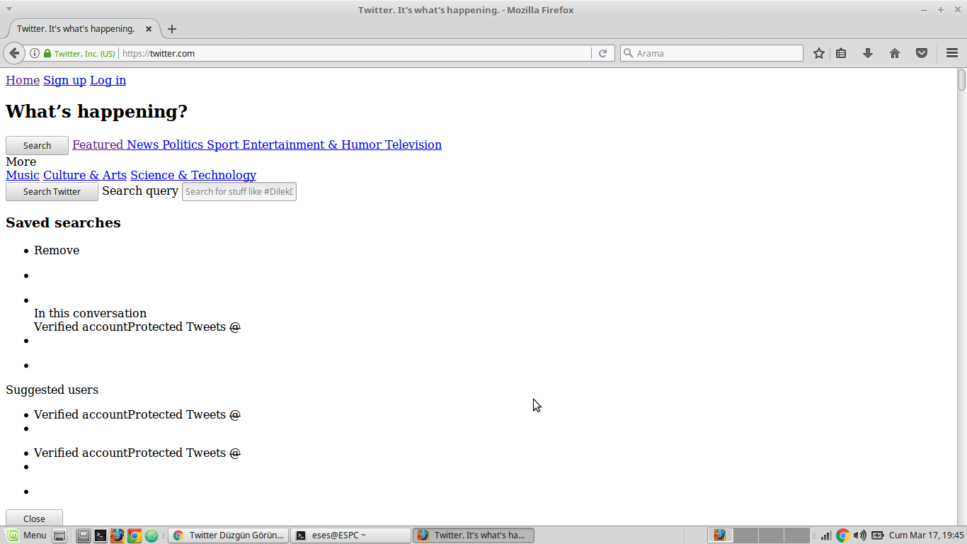Open the Politics category link
967x544 pixels.
pos(183,144)
